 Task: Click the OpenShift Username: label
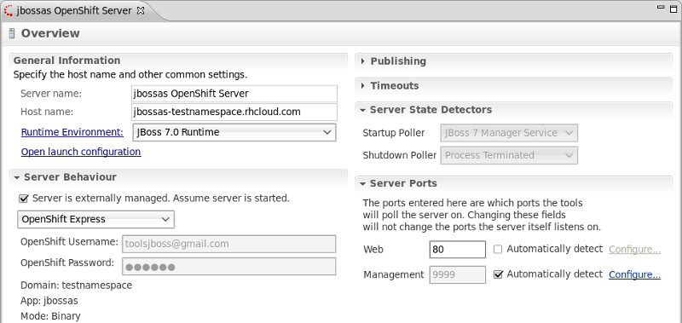tap(70, 242)
